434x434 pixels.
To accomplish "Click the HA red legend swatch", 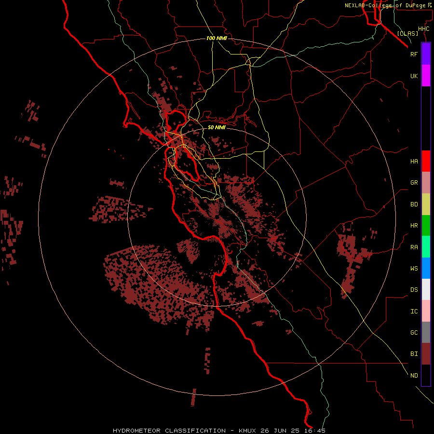I will click(x=426, y=161).
